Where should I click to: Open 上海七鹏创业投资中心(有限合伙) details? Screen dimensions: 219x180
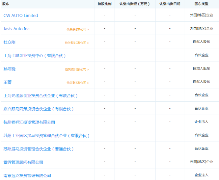point(35,56)
